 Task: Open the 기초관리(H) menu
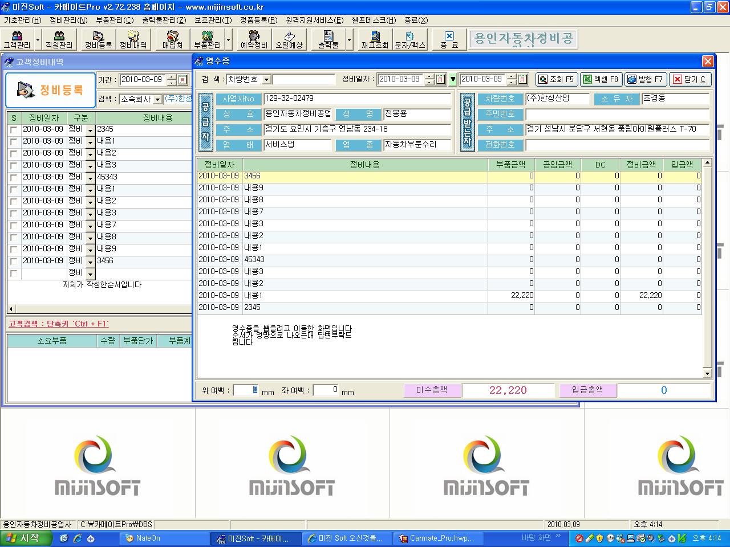[x=22, y=20]
